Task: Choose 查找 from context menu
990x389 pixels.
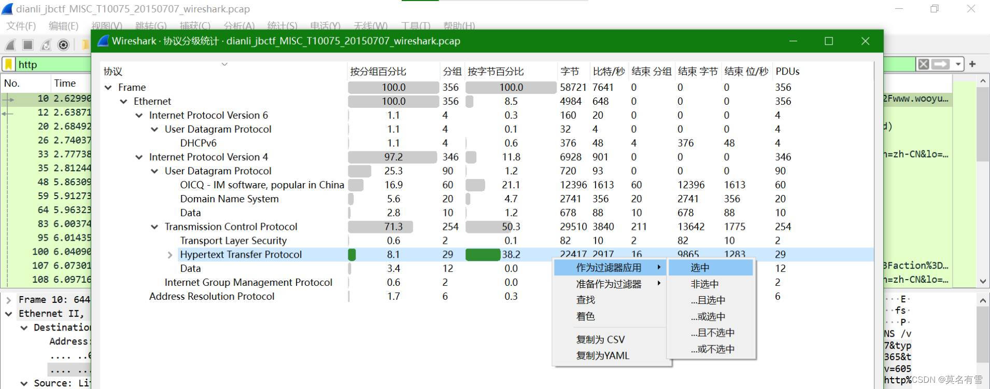Action: (x=610, y=300)
